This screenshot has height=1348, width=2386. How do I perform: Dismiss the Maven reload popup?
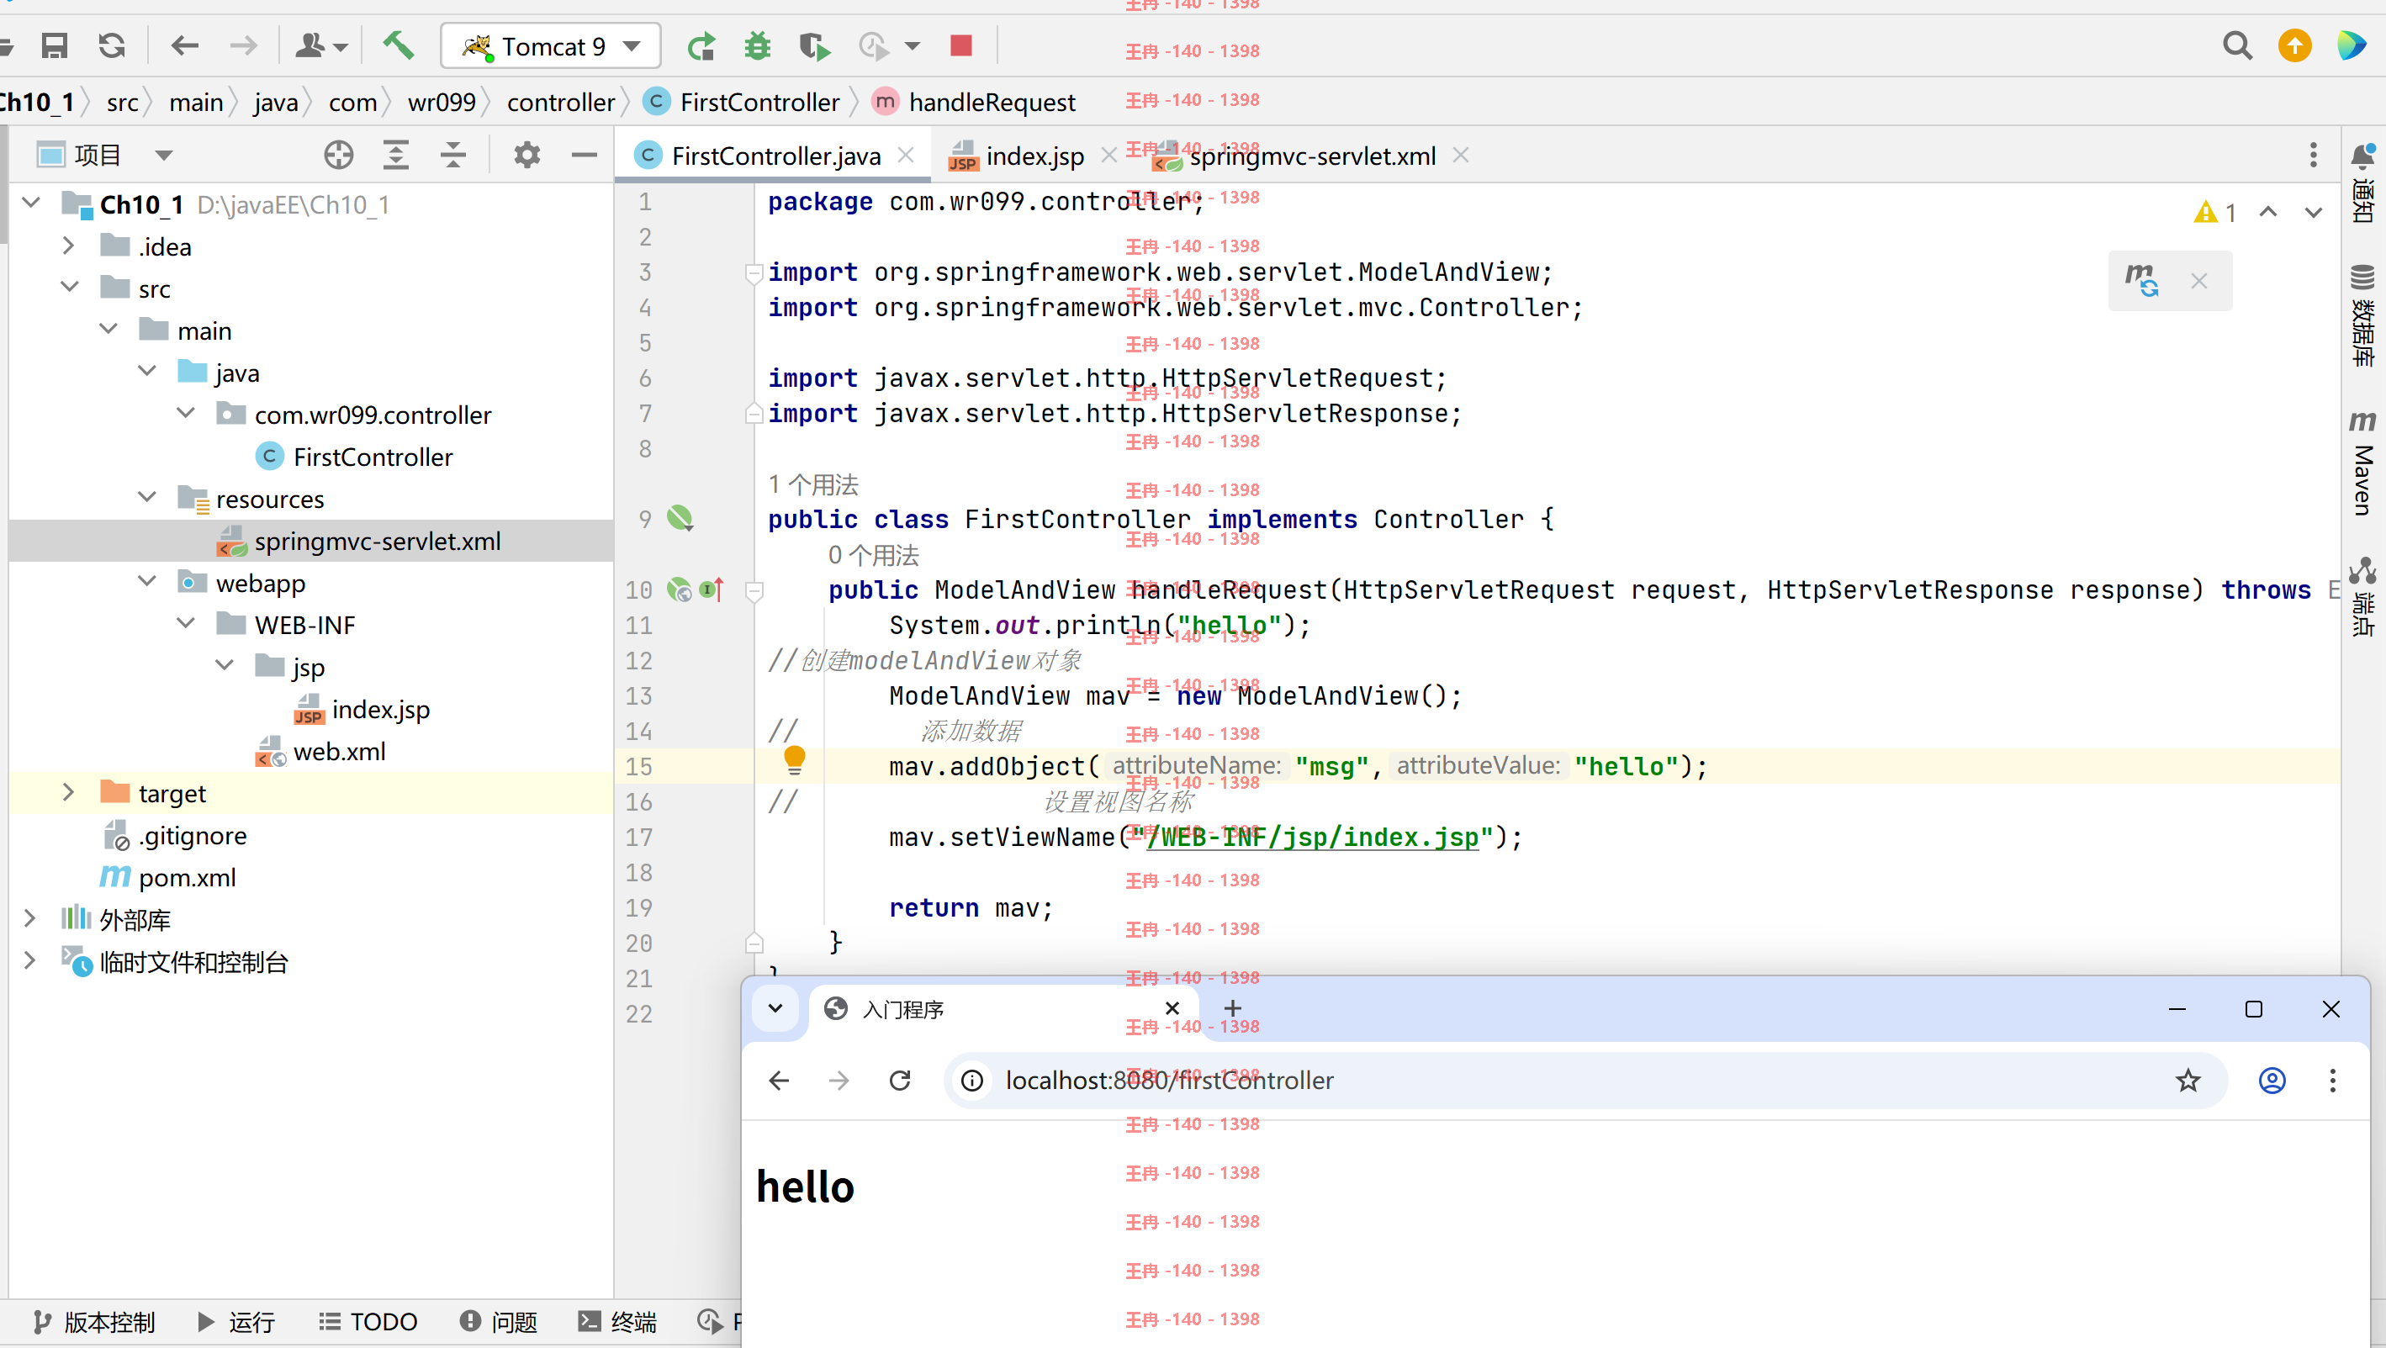coord(2199,281)
